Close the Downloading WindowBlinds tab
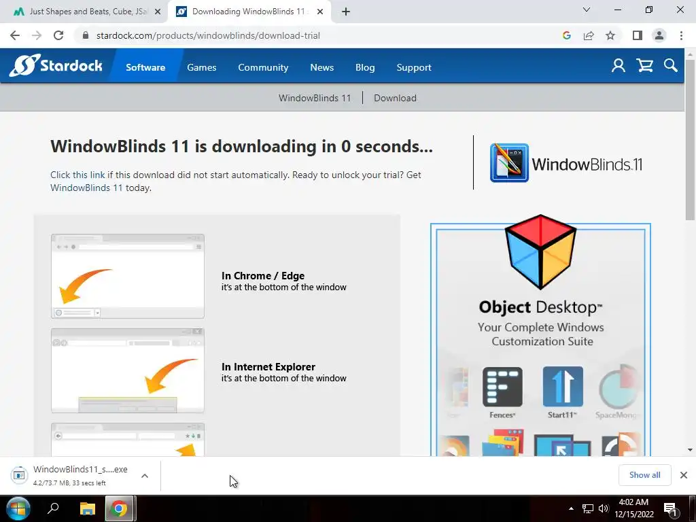This screenshot has height=522, width=696. point(320,12)
